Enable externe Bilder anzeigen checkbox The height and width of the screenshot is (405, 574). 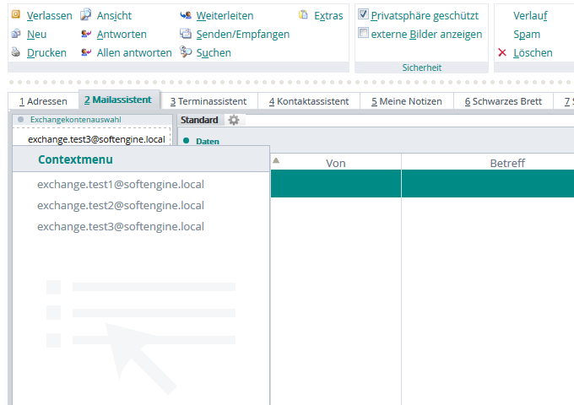(x=363, y=34)
